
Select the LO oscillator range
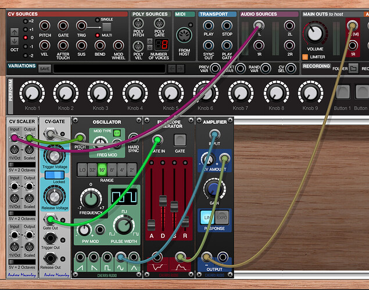pyautogui.click(x=83, y=170)
